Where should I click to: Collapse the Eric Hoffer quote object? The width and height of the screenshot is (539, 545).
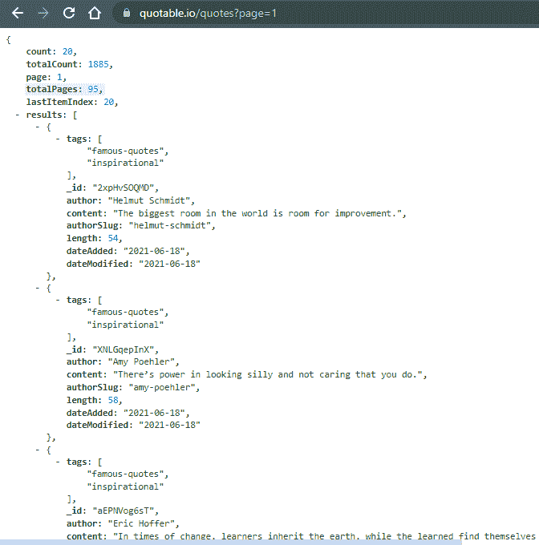38,450
